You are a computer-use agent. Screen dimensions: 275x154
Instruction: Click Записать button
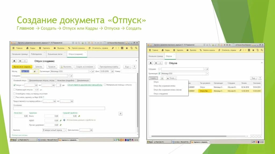tap(39, 67)
